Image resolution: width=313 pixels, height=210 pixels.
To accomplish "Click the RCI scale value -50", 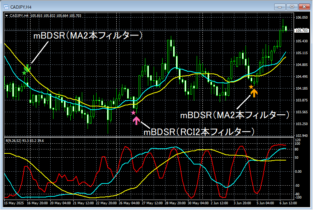I will (x=297, y=185).
